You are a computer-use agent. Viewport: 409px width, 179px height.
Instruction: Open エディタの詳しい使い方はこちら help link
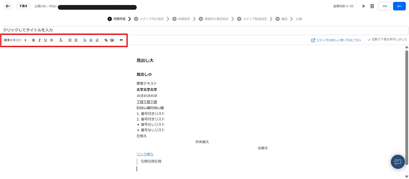point(336,40)
